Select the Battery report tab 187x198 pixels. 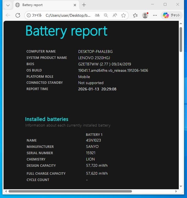tap(44, 5)
